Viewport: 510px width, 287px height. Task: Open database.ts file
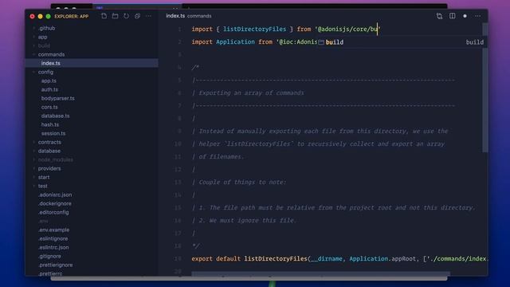[55, 116]
